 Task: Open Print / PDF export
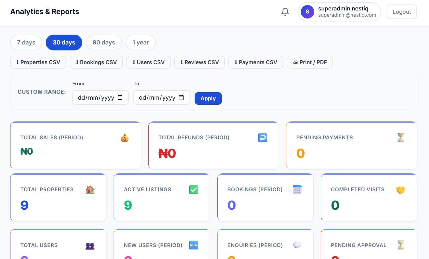click(x=310, y=62)
